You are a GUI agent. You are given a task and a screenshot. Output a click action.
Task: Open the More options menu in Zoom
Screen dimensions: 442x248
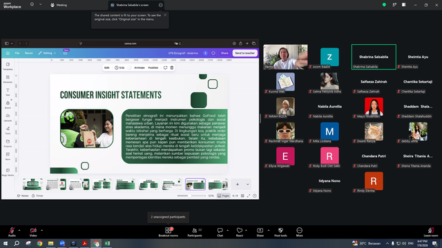299,231
